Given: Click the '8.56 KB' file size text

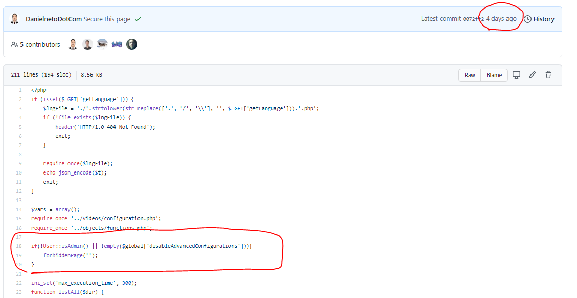Looking at the screenshot, I should [91, 74].
